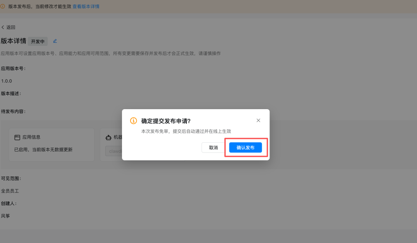
Task: Click the dialog title 确定提交发布申请?
Action: click(x=166, y=121)
